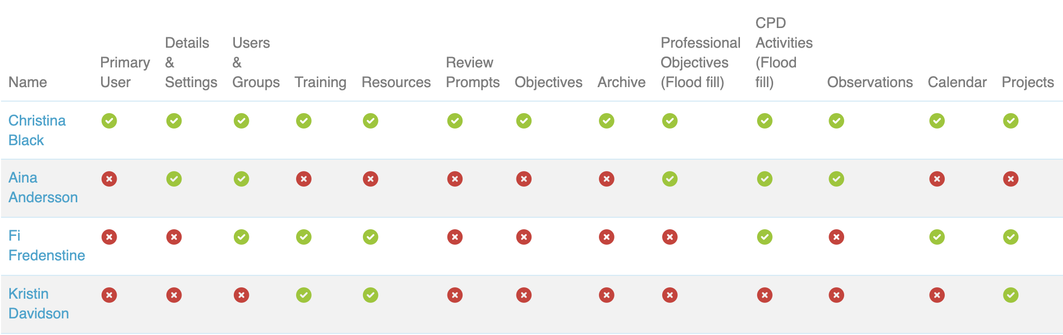Open Kristin Davidson's user profile
This screenshot has height=335, width=1063.
(x=38, y=303)
